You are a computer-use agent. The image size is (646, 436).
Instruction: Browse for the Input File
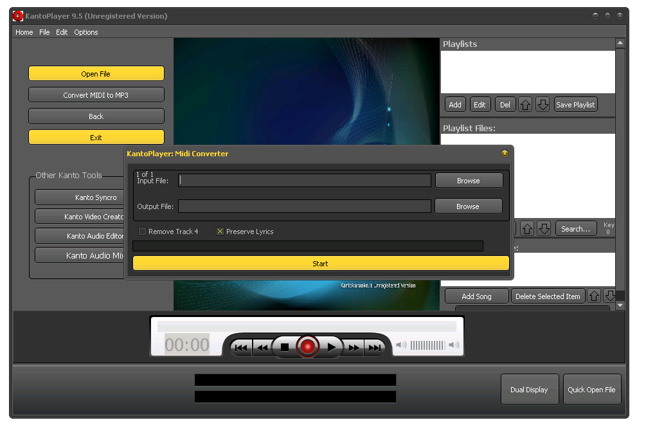[x=469, y=181]
